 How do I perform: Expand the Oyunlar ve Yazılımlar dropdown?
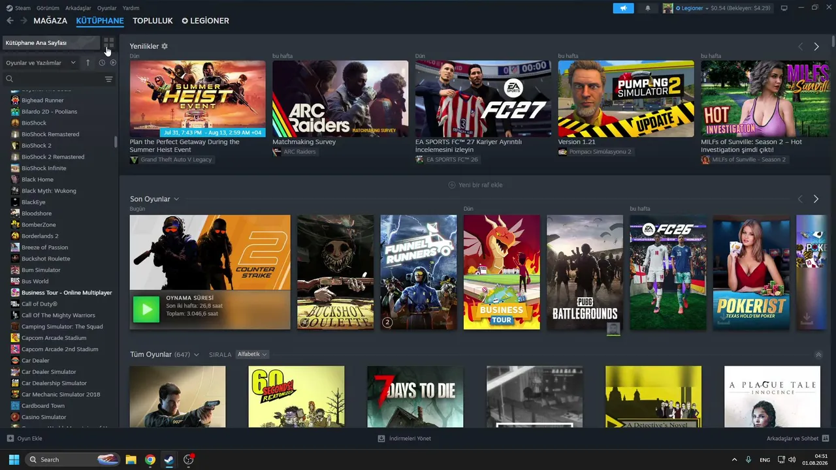coord(41,63)
